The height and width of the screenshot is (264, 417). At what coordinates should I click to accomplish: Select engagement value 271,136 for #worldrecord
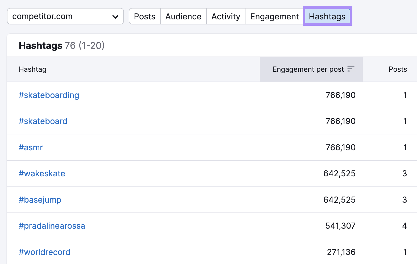pyautogui.click(x=341, y=252)
